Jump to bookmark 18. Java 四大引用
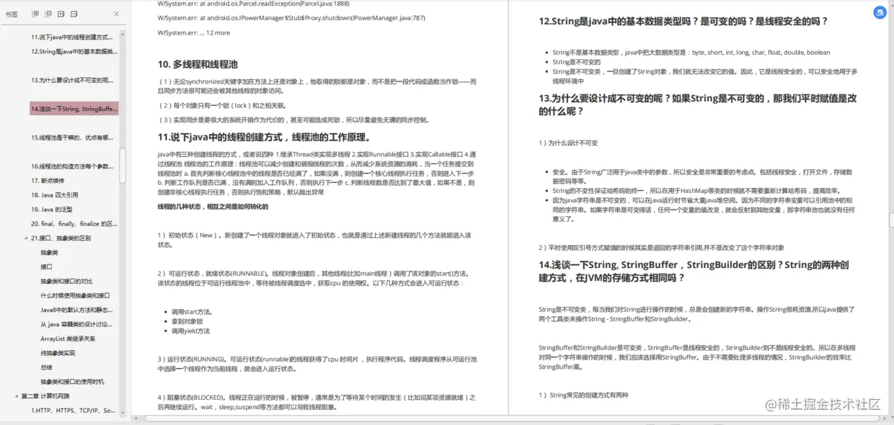 (55, 195)
